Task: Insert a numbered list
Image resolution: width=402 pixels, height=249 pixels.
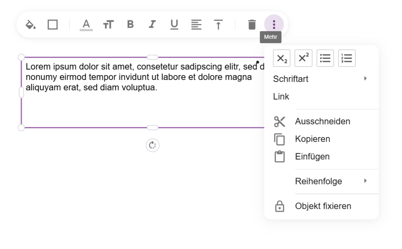Action: pyautogui.click(x=347, y=58)
